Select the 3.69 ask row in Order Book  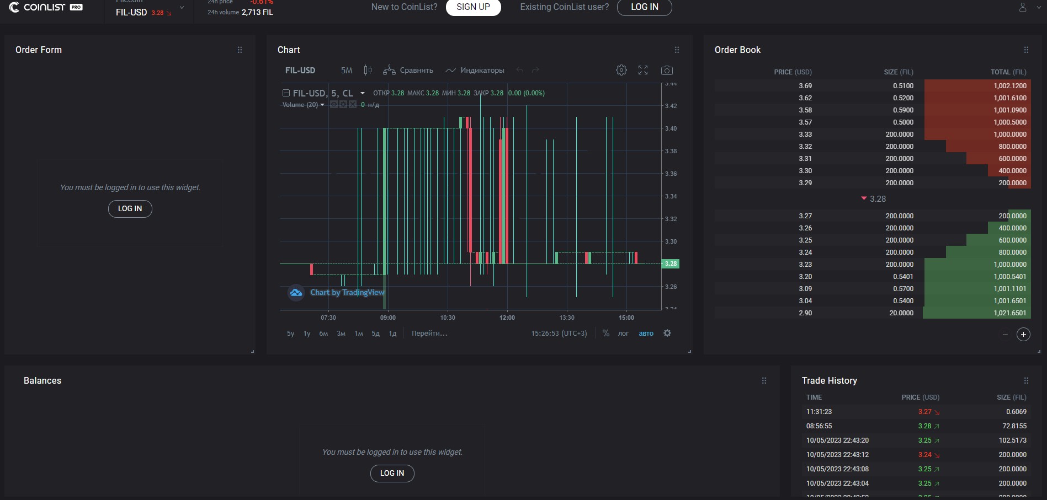point(873,85)
